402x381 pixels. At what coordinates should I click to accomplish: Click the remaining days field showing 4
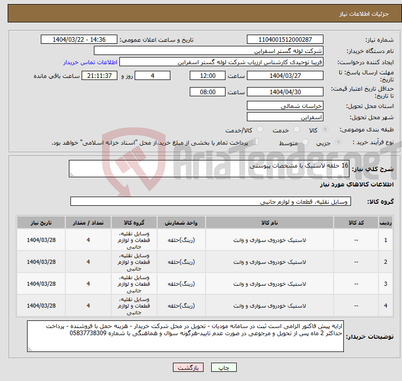click(153, 75)
